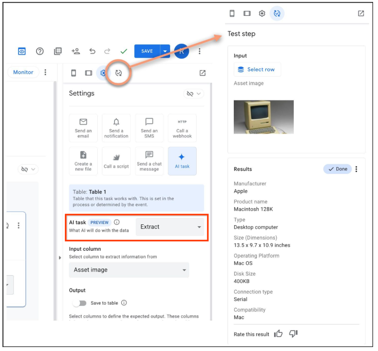The image size is (378, 351).
Task: Click the Macintosh asset image thumbnail
Action: (x=264, y=117)
